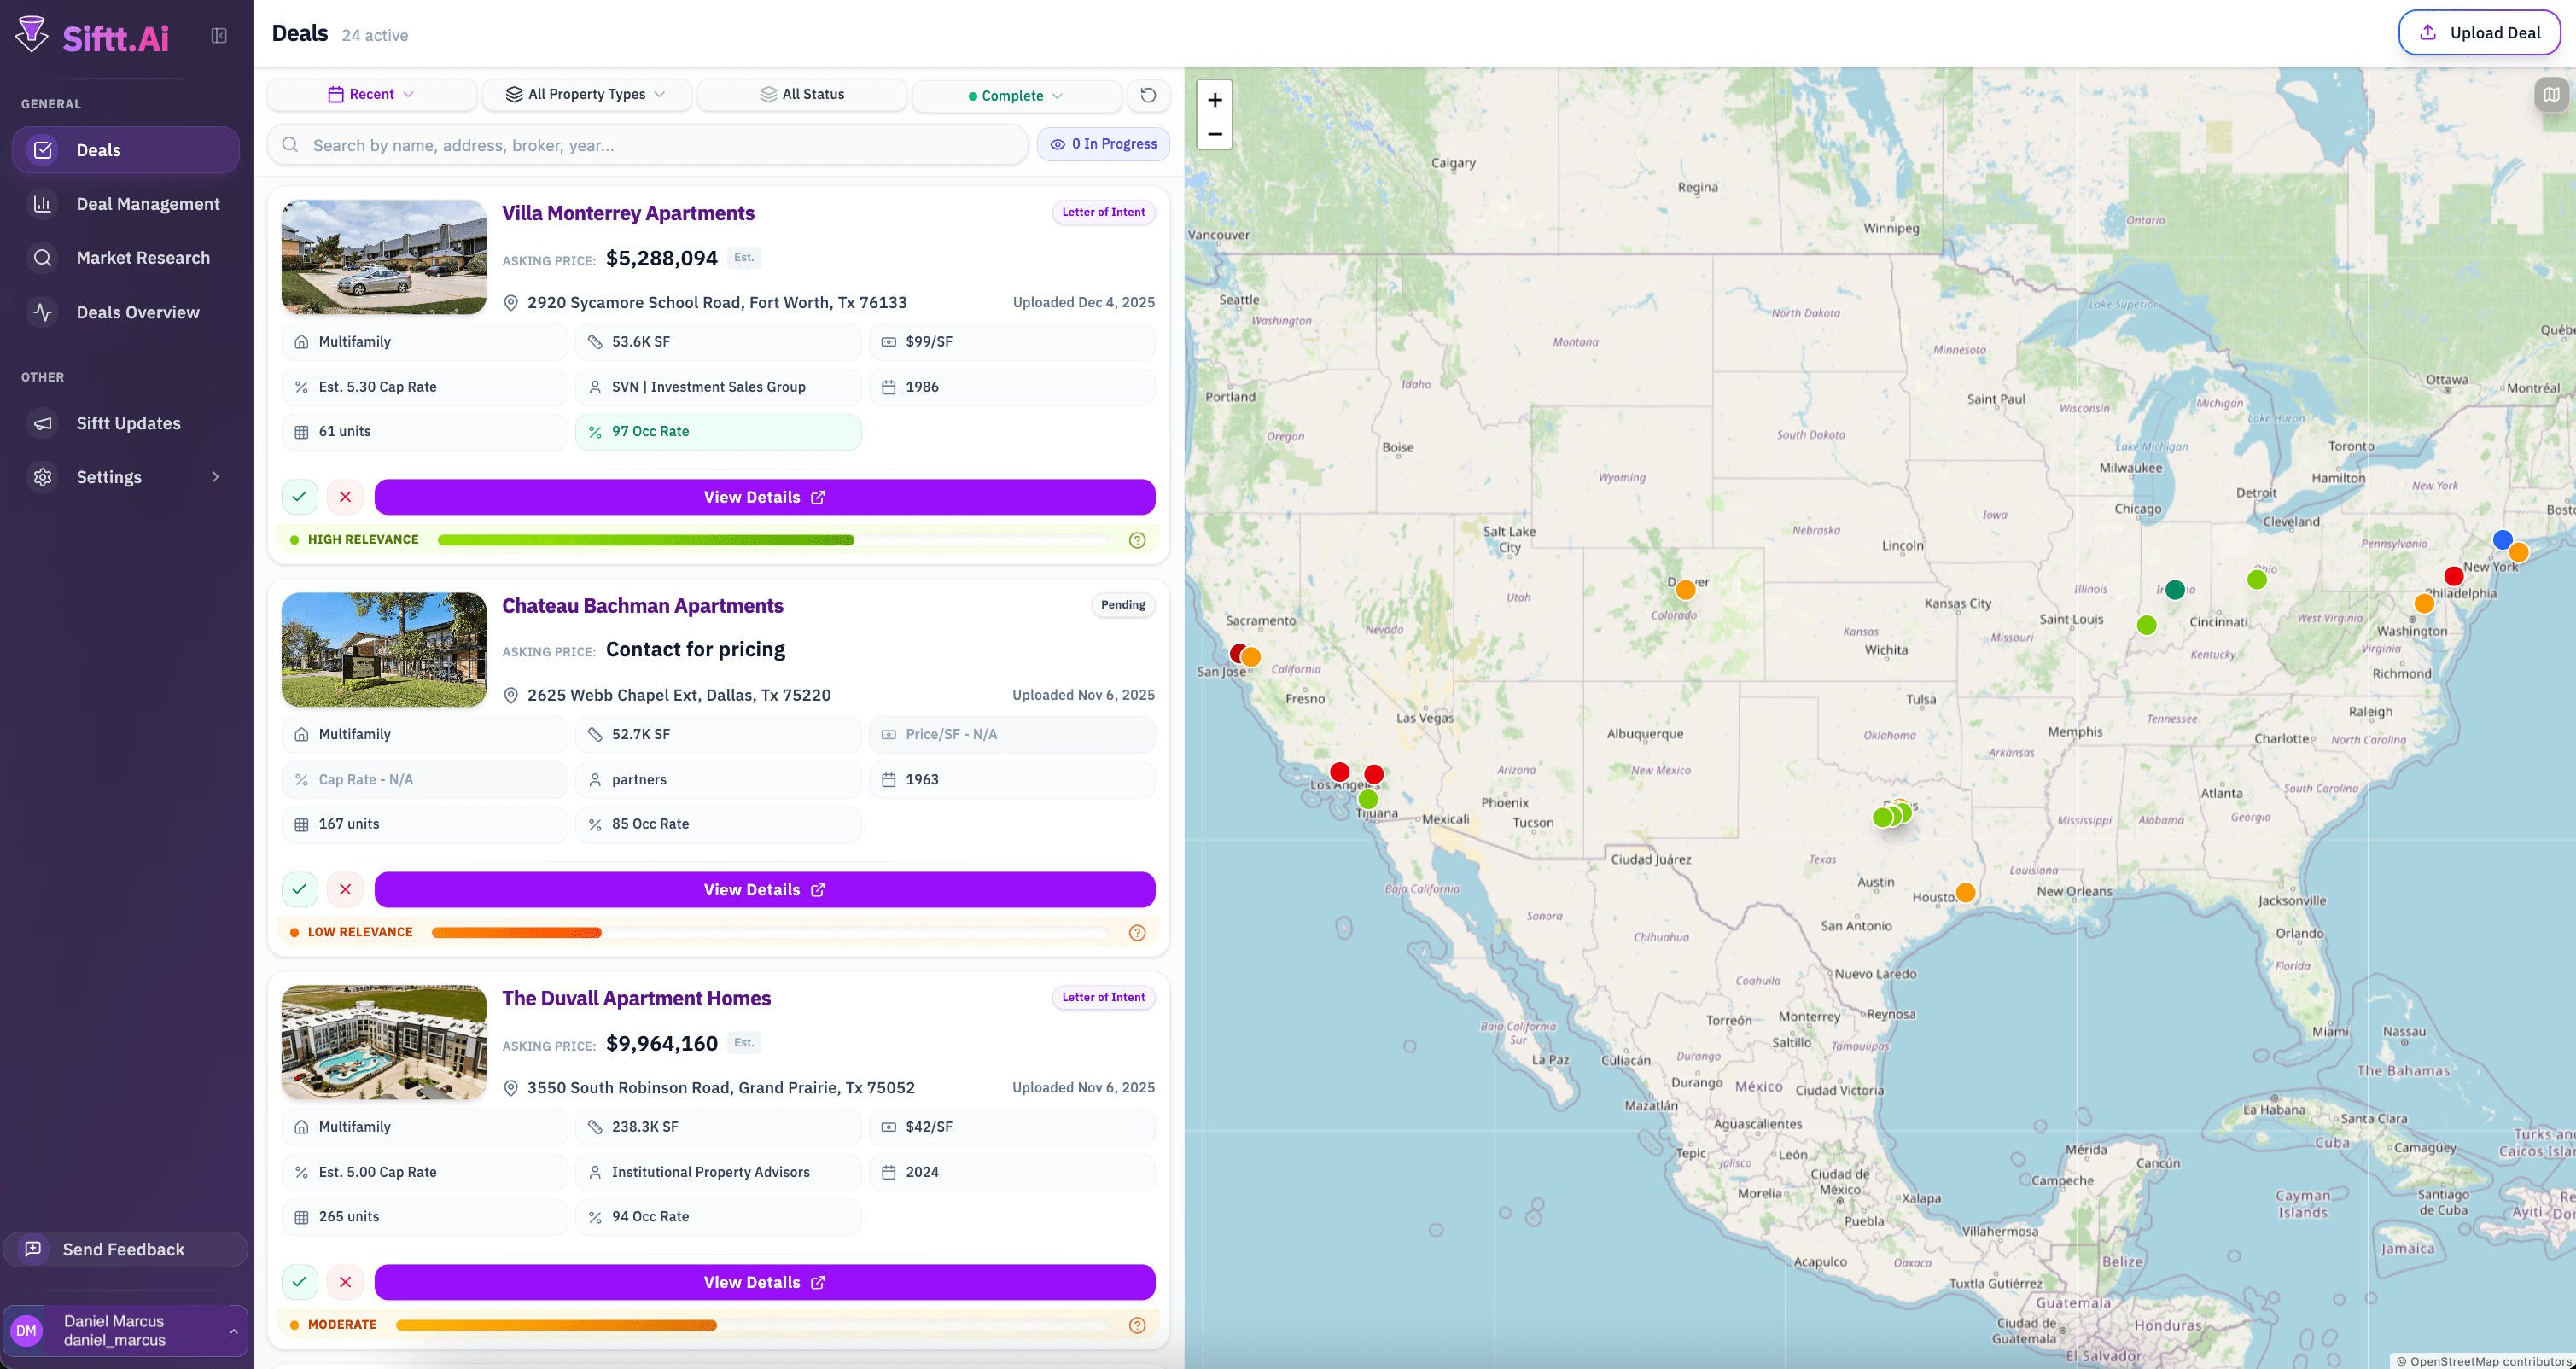The height and width of the screenshot is (1369, 2576).
Task: Reset filters with the circular arrow icon
Action: click(1147, 95)
